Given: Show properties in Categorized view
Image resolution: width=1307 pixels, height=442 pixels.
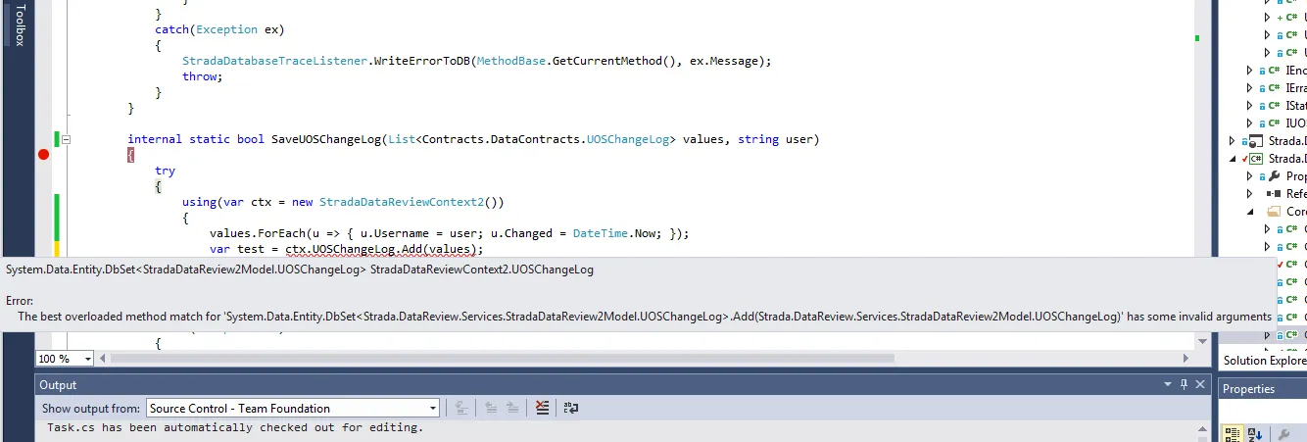Looking at the screenshot, I should 1231,433.
